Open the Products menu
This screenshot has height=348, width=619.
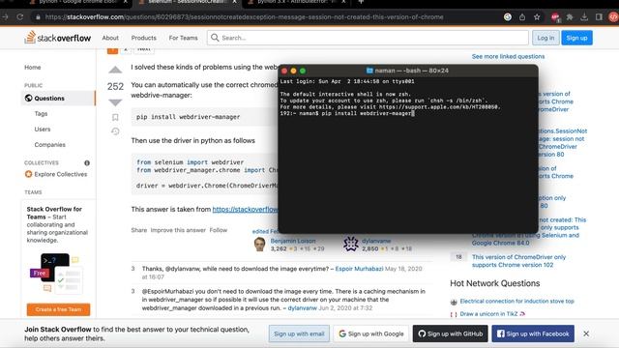(144, 38)
